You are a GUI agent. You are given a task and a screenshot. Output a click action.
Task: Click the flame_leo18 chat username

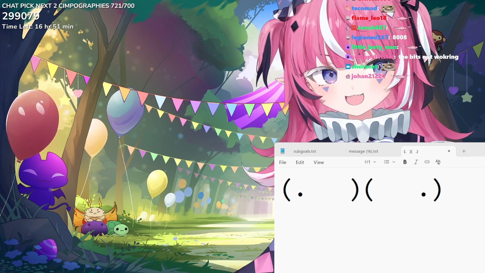(369, 18)
